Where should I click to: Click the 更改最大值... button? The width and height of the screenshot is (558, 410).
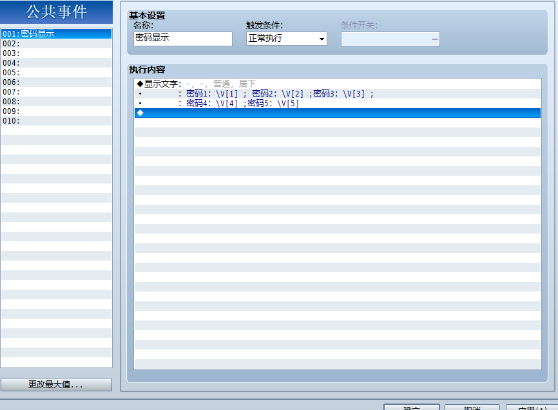point(56,384)
